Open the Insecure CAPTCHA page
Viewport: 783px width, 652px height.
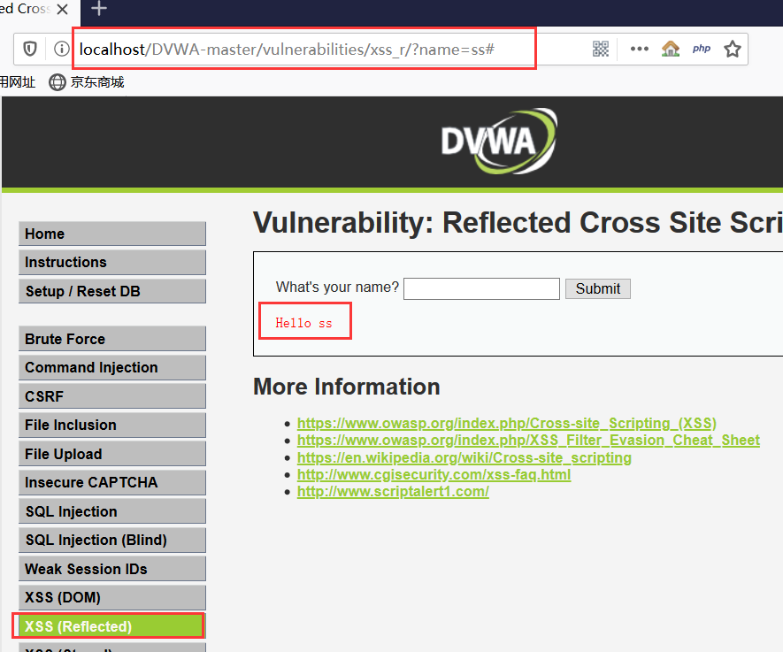click(x=112, y=482)
